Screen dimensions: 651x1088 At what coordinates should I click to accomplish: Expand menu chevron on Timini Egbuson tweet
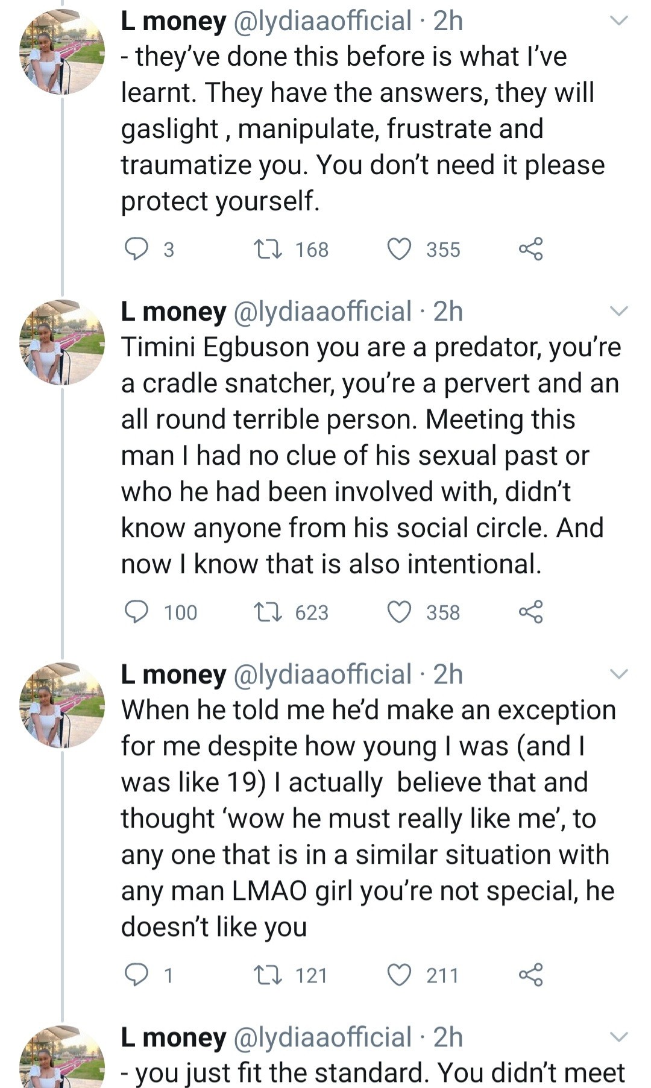pyautogui.click(x=619, y=312)
